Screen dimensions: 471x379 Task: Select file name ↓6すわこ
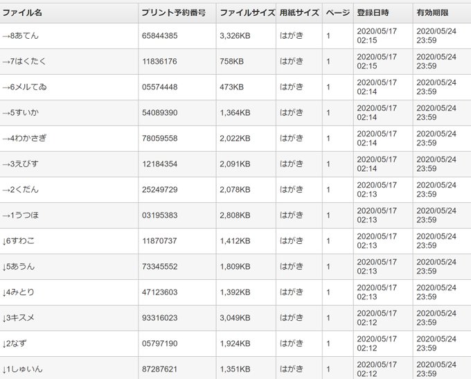pos(18,241)
